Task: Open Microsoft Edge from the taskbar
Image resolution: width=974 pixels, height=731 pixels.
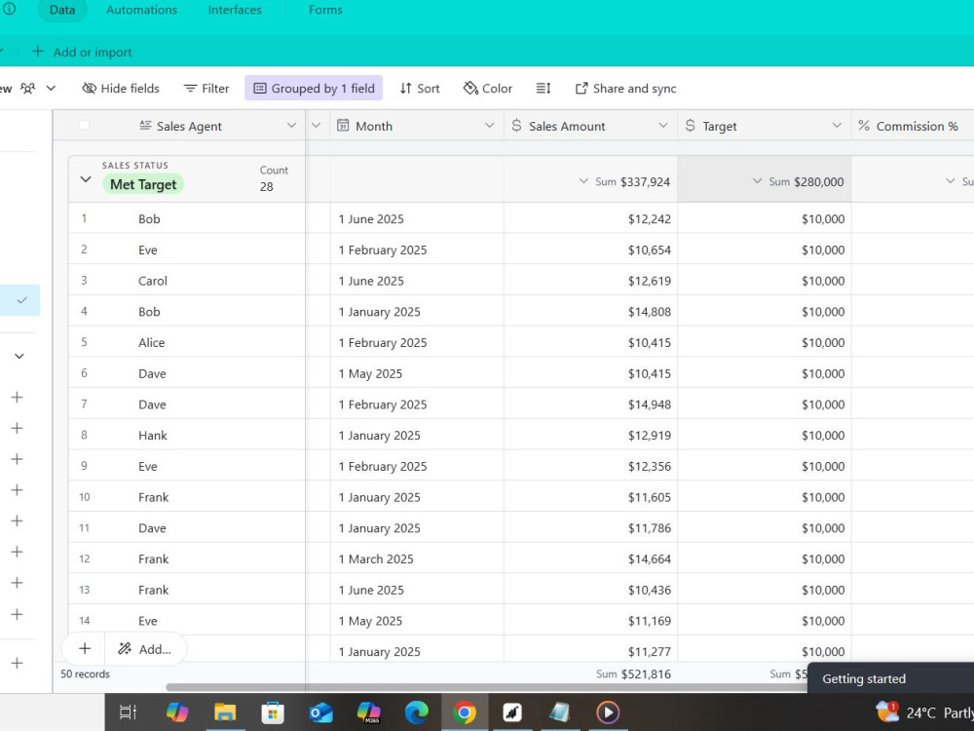Action: coord(416,712)
